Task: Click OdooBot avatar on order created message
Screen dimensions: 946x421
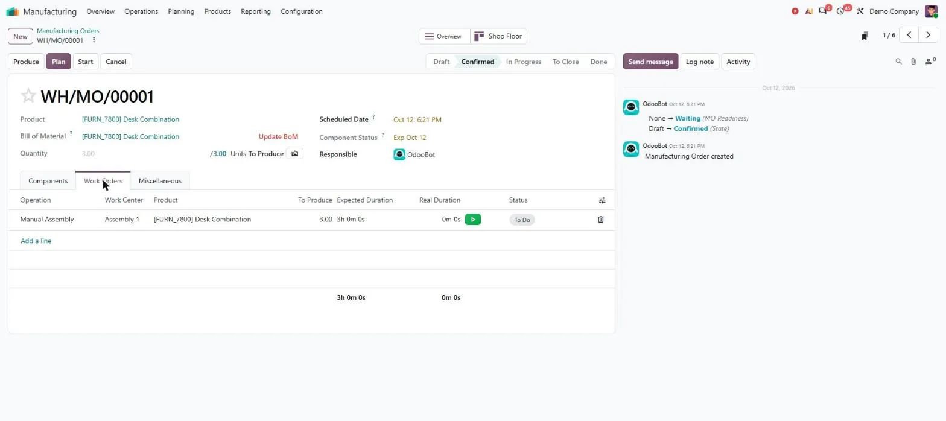Action: click(631, 149)
